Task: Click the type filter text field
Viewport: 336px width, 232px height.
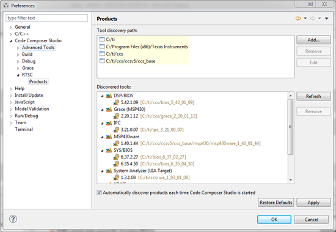Action: [x=46, y=18]
